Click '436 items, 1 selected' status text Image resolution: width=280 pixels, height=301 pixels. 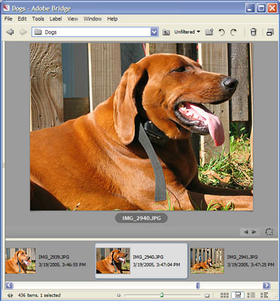pos(39,295)
